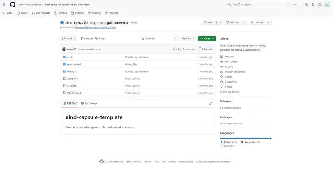Filter by Python language link
The height and width of the screenshot is (185, 333).
229,142
